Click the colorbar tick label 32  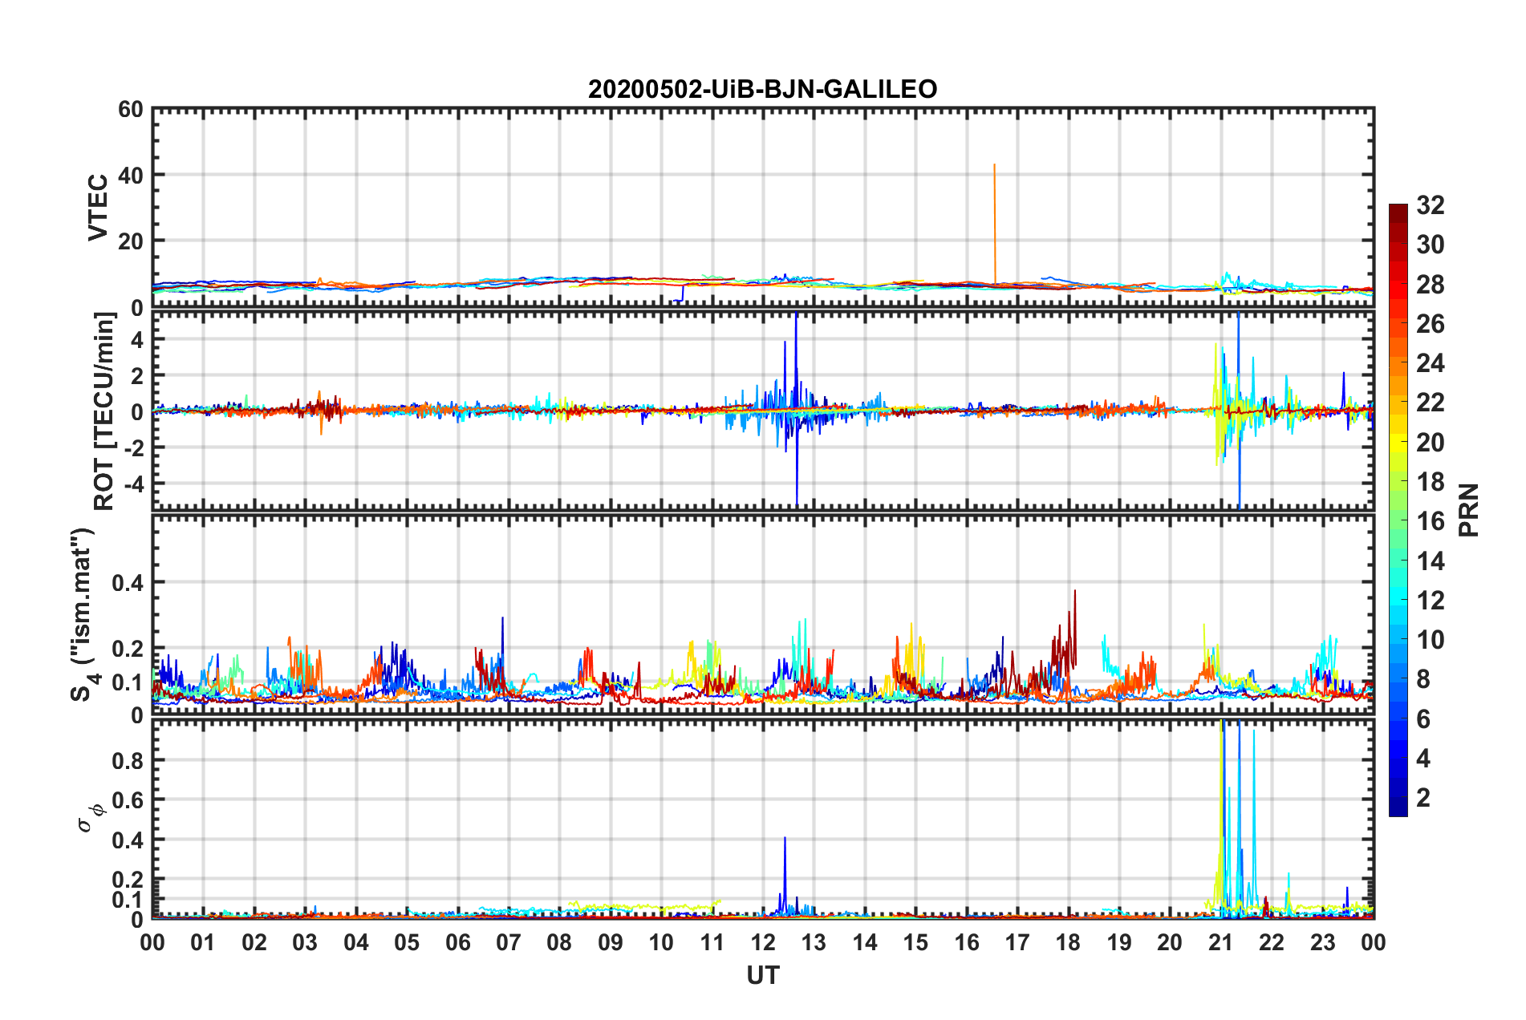point(1431,205)
